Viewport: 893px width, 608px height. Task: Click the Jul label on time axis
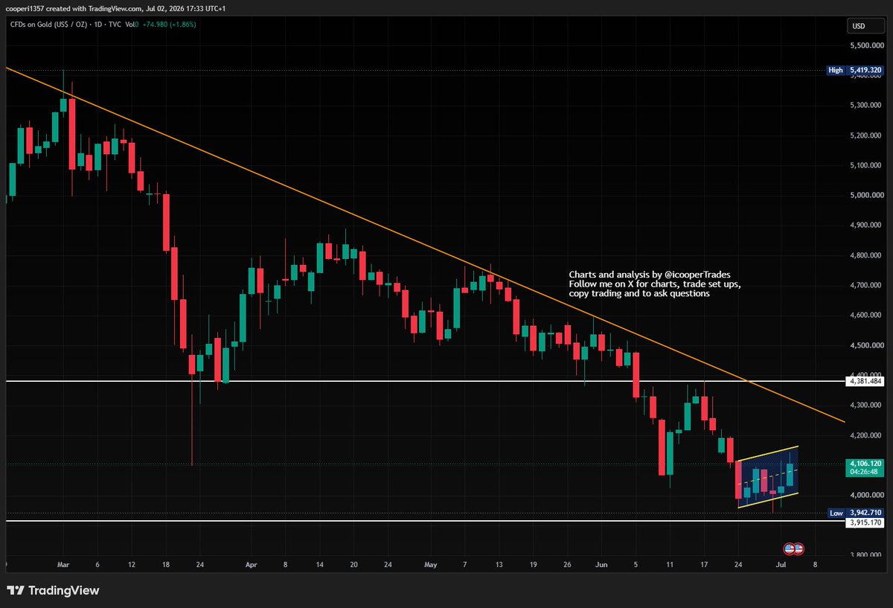tap(781, 565)
